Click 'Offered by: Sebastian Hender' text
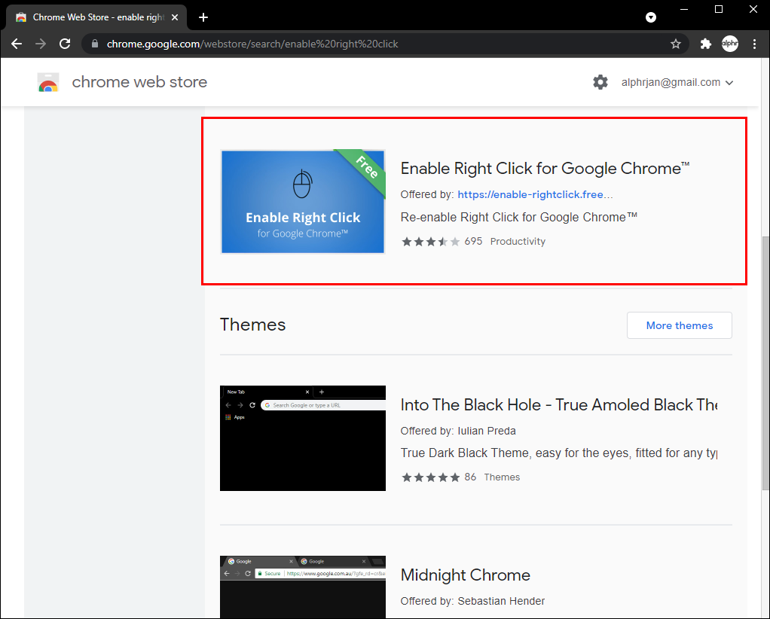Image resolution: width=770 pixels, height=619 pixels. coord(472,601)
